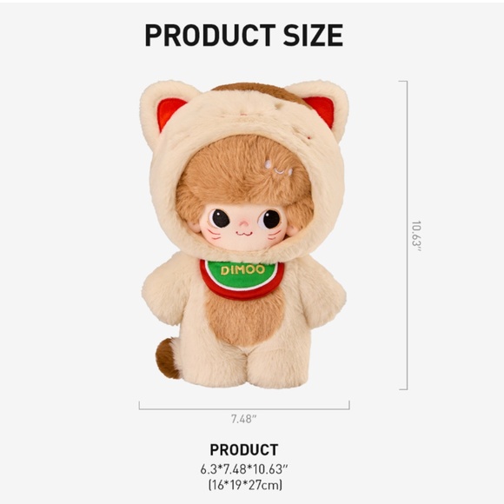
Task: Click the 10.63" height measurement label
Action: [416, 236]
